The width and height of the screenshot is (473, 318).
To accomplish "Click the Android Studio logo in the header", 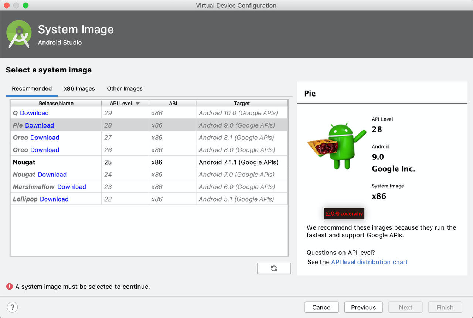I will pos(19,34).
